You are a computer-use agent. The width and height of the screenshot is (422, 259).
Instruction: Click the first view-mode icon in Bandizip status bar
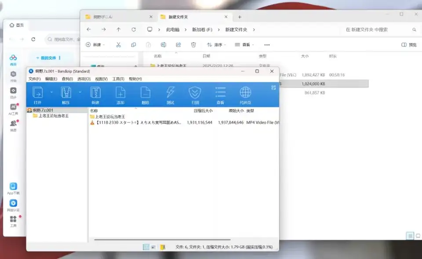coord(146,247)
